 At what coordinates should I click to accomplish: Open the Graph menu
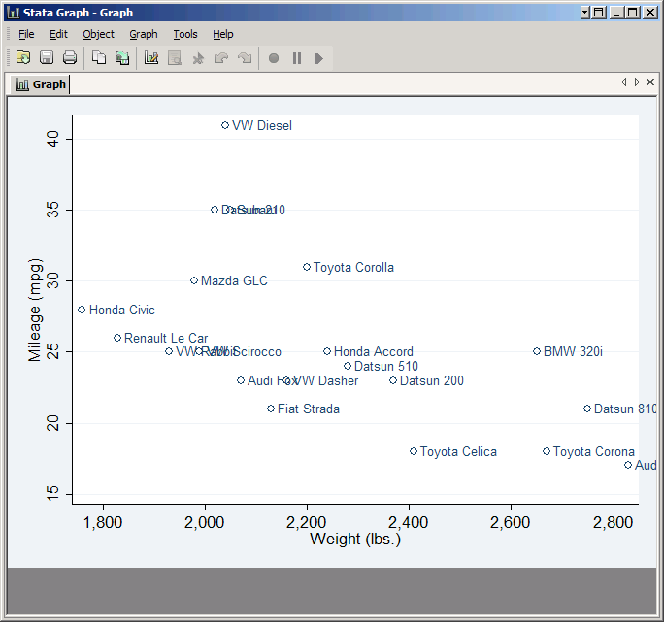(144, 34)
